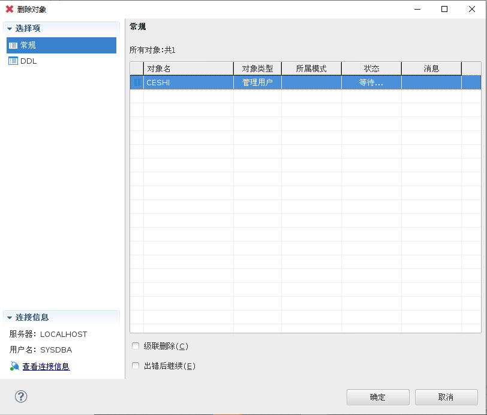Screen dimensions: 487x415
Task: Open the 查看连接信息 link
Action: [x=46, y=366]
